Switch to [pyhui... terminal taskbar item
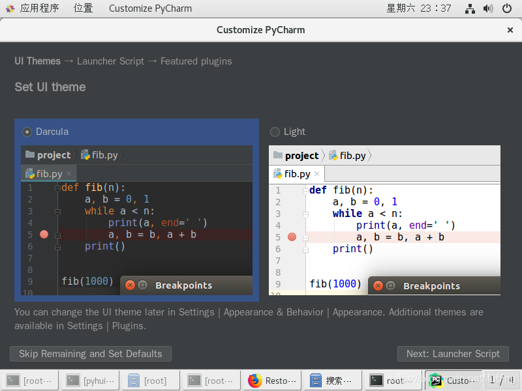The width and height of the screenshot is (522, 391). [90, 381]
